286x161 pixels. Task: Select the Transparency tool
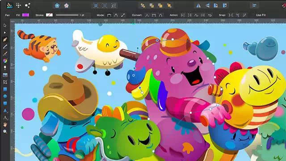pos(5,68)
